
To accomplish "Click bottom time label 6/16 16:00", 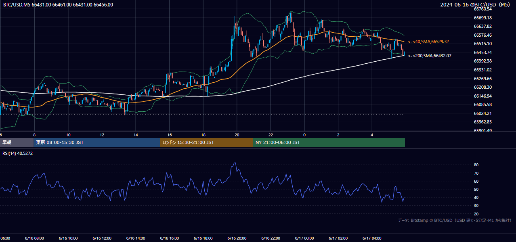I will 170,238.
